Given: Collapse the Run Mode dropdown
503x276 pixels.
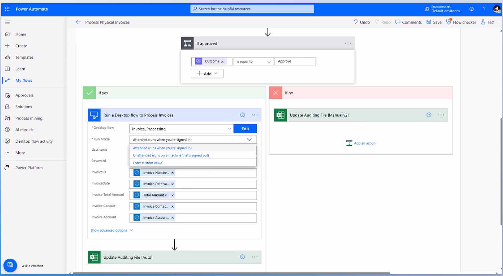Looking at the screenshot, I should [249, 140].
